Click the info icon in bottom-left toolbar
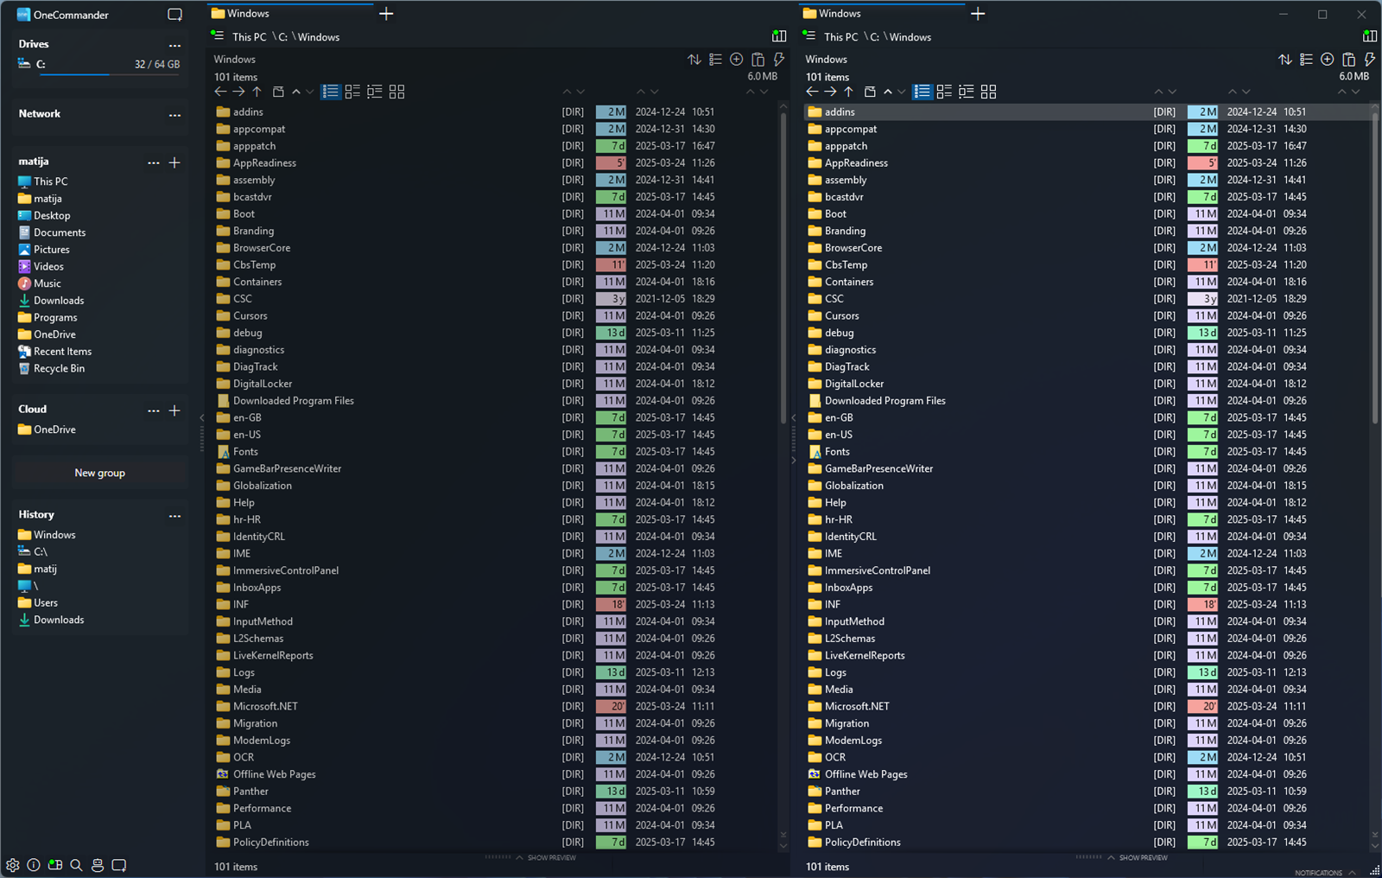Screen dimensions: 1382x878 click(x=34, y=865)
